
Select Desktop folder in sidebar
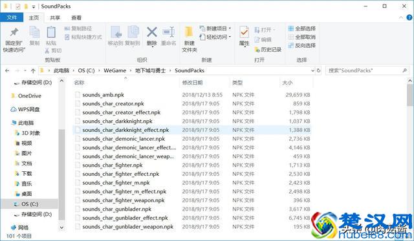23,194
